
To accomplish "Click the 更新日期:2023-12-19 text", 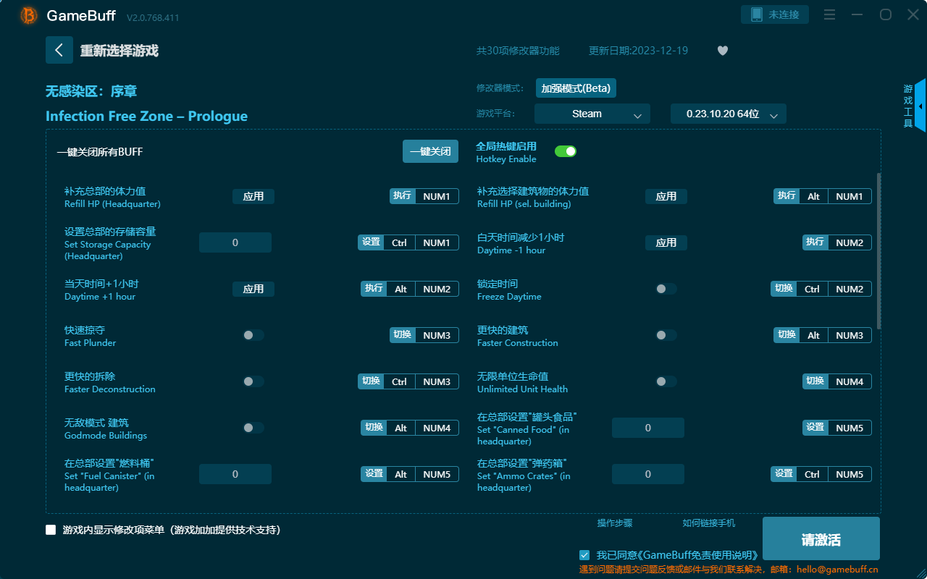I will pos(639,51).
